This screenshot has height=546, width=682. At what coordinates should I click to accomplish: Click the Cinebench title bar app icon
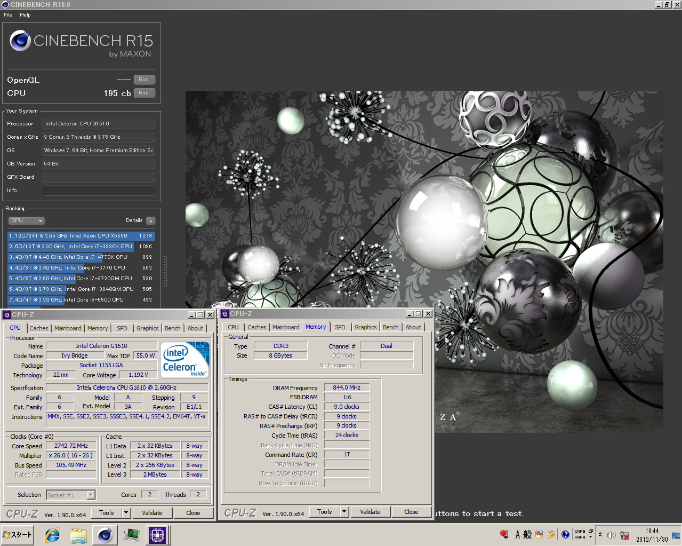click(x=5, y=4)
